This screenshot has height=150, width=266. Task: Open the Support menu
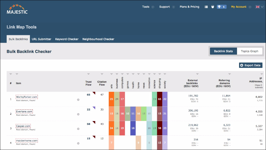point(165,7)
